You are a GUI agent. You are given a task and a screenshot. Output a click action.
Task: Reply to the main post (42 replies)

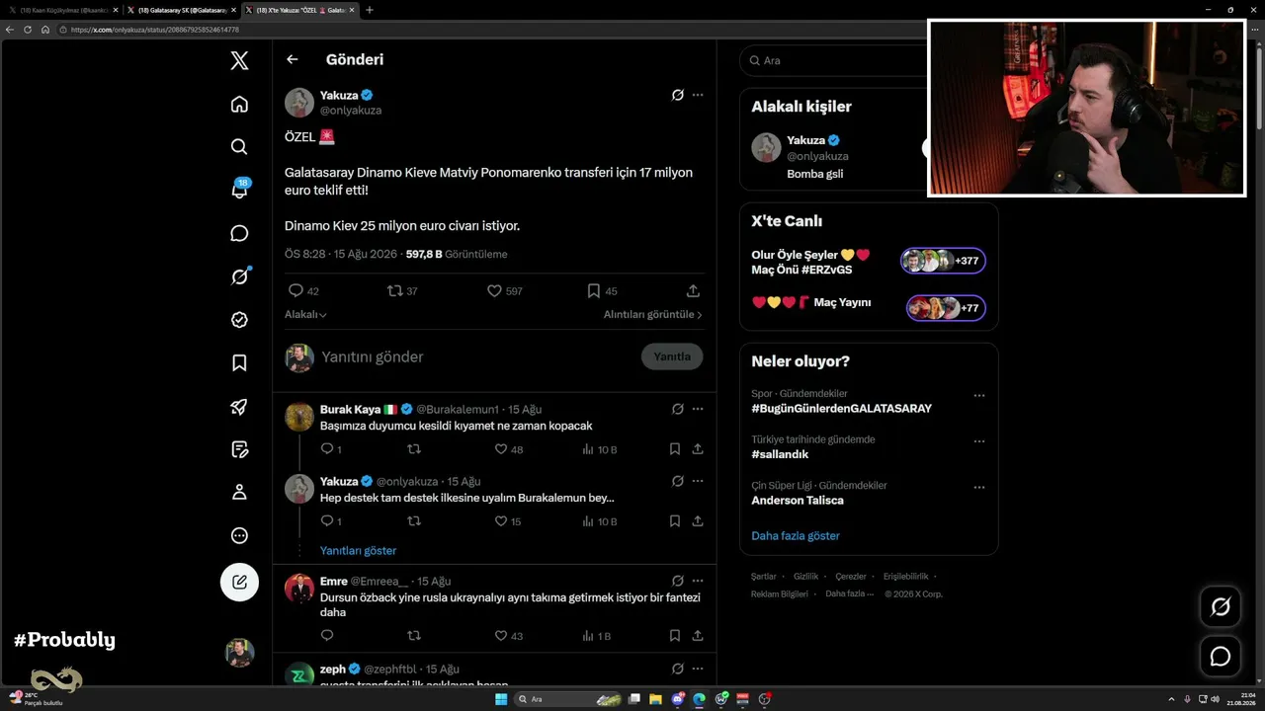303,291
